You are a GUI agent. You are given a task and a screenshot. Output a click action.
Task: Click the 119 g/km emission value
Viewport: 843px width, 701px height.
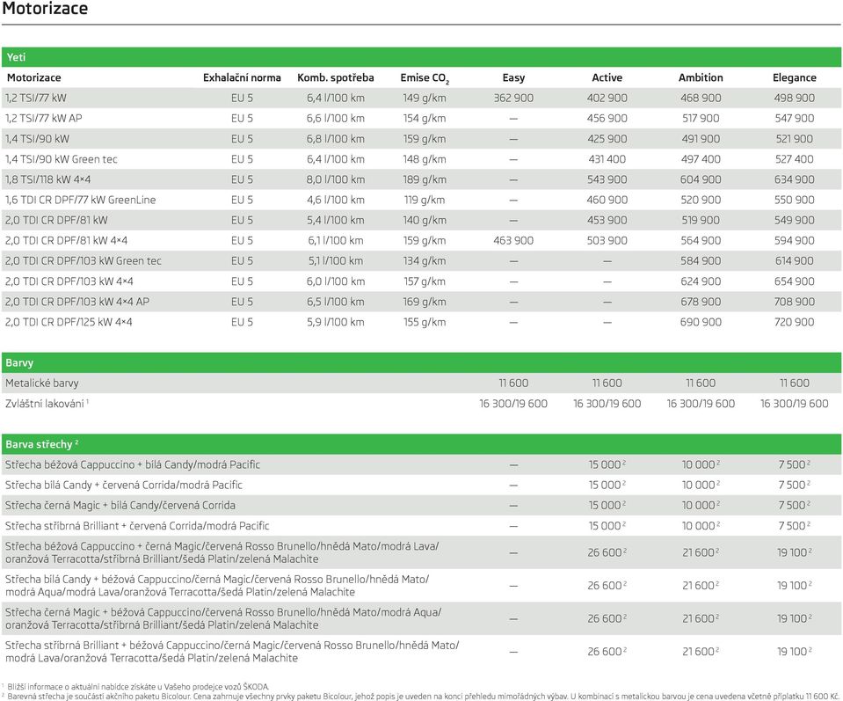(425, 200)
